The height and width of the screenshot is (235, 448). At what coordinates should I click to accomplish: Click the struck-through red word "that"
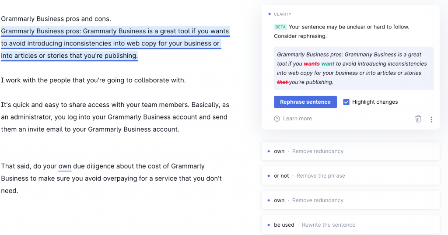[283, 82]
